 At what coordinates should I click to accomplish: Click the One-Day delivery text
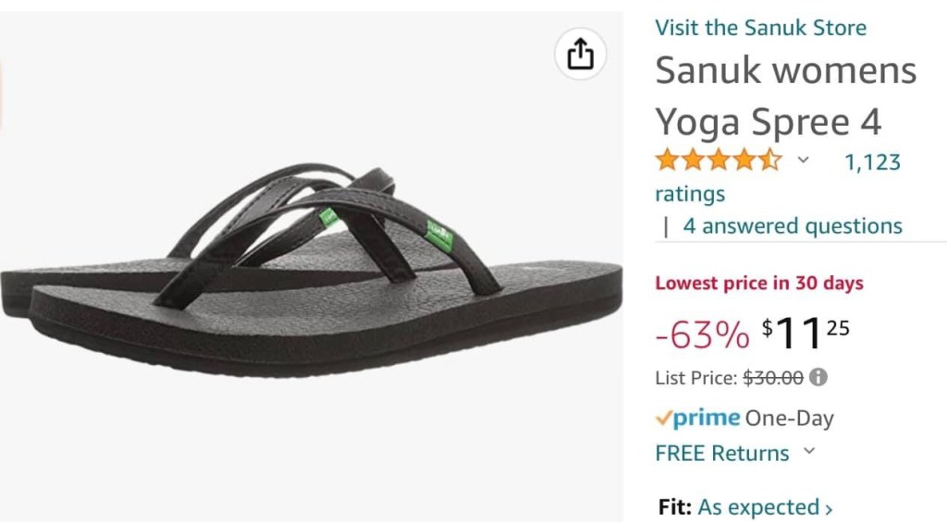pos(790,419)
